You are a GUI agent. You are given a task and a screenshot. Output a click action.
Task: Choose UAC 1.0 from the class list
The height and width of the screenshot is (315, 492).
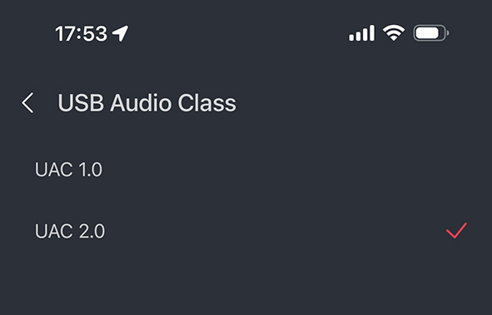click(x=246, y=170)
